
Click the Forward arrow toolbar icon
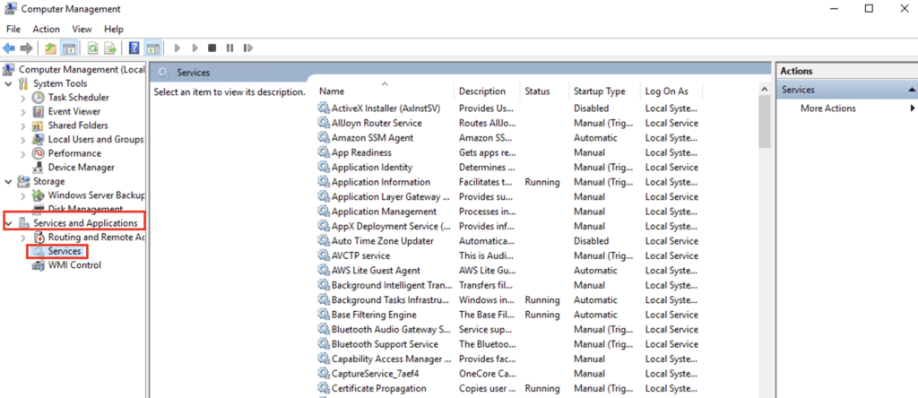click(26, 48)
